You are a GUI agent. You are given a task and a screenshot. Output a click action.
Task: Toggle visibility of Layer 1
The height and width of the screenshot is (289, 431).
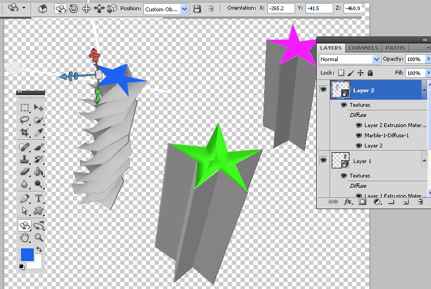pyautogui.click(x=323, y=160)
